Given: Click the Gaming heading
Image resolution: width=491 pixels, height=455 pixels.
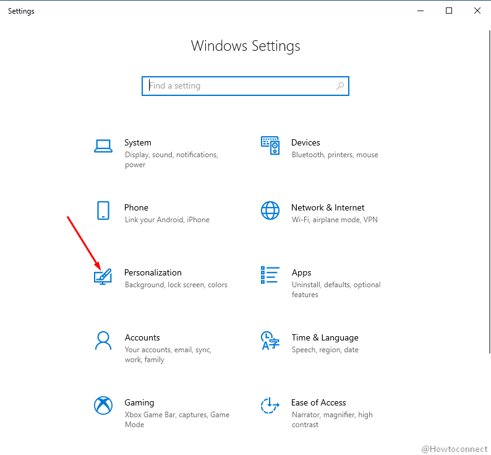Looking at the screenshot, I should tap(139, 402).
